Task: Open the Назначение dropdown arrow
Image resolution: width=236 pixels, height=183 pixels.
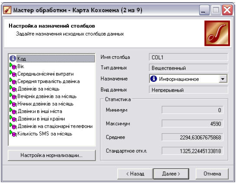Action: pyautogui.click(x=223, y=79)
